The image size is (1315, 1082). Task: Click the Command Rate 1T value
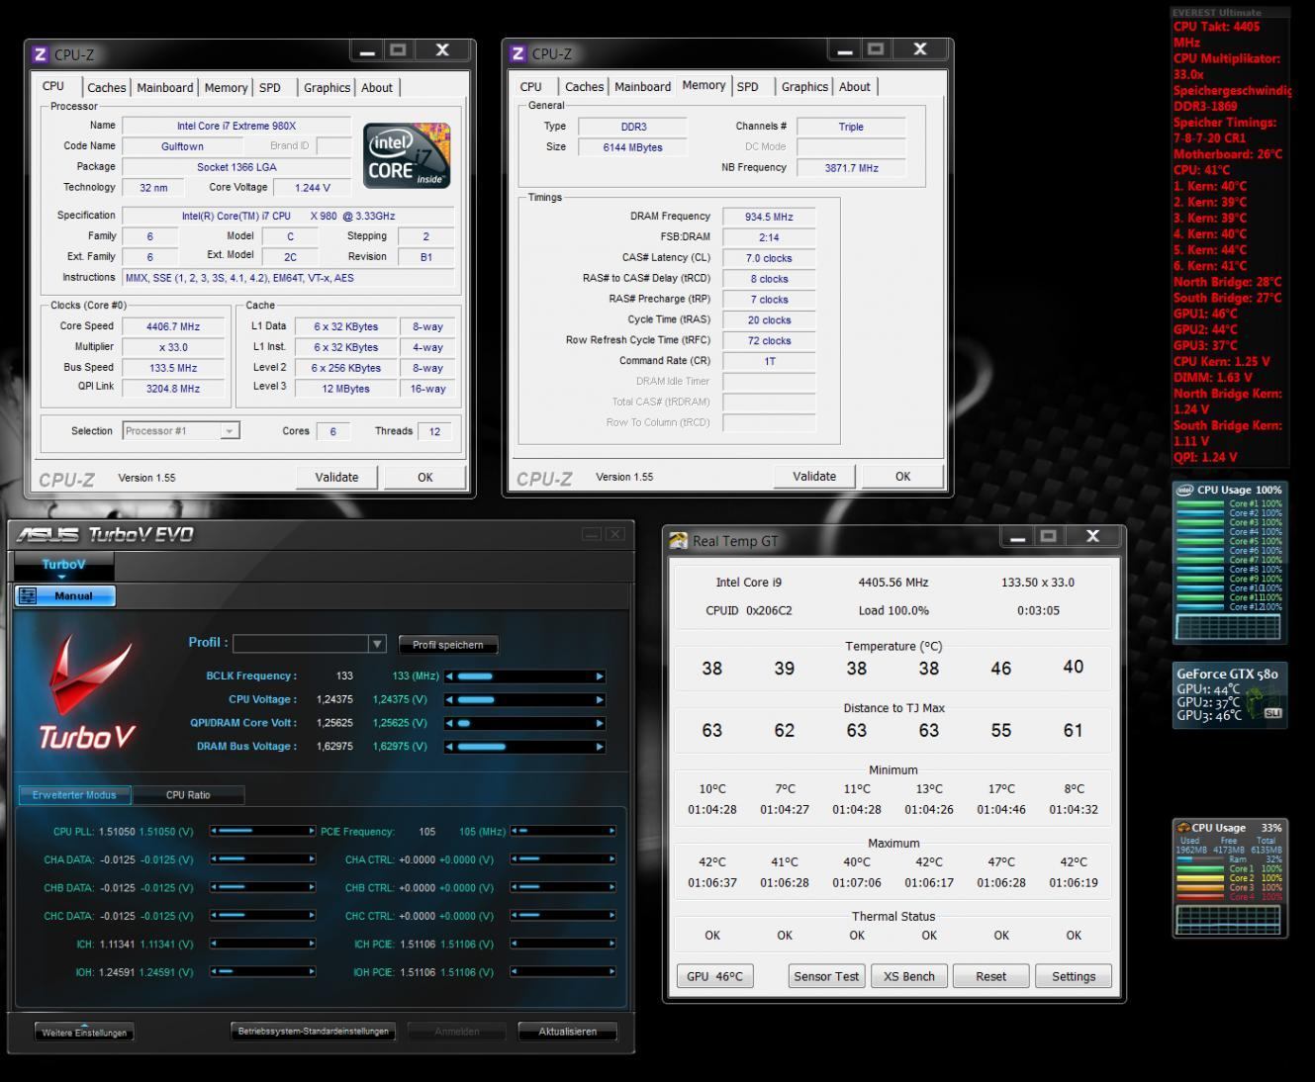pyautogui.click(x=769, y=362)
